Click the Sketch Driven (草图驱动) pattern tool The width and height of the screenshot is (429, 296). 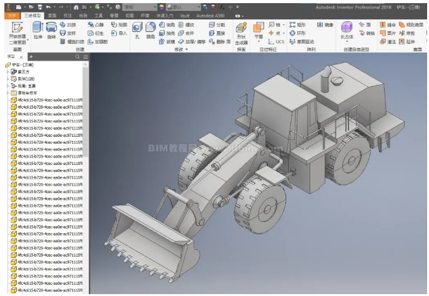[x=302, y=42]
